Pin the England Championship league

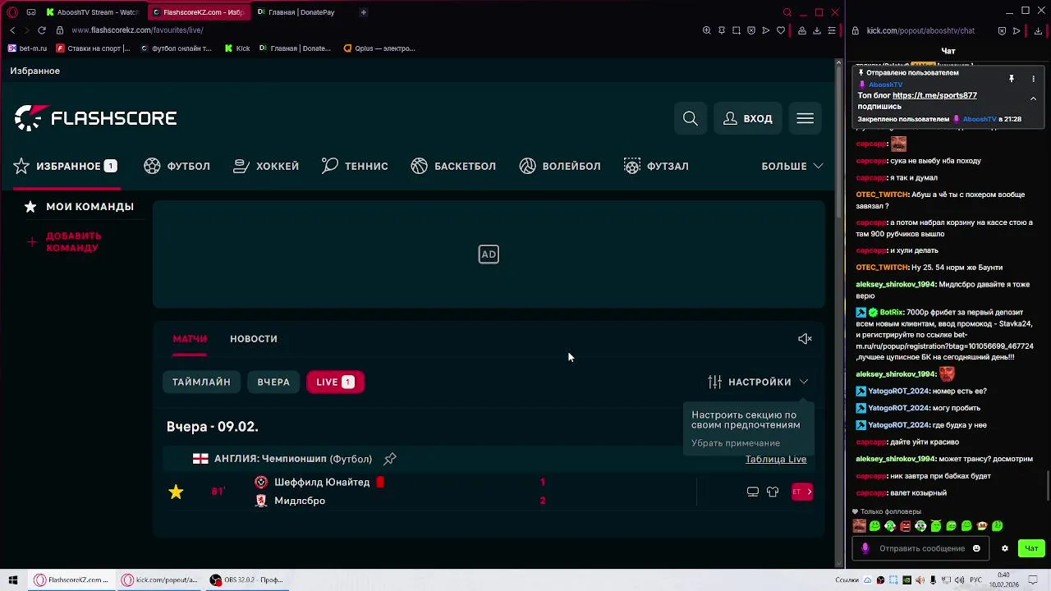[x=390, y=459]
